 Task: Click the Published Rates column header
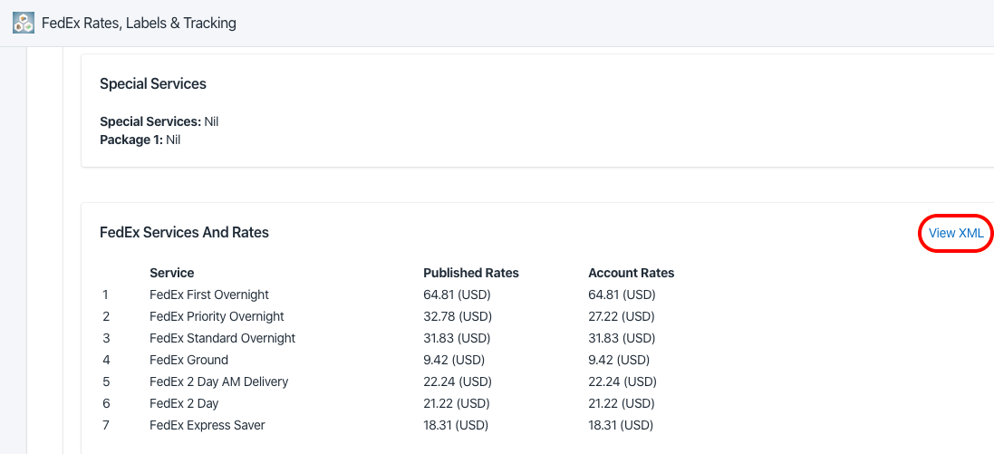coord(471,274)
